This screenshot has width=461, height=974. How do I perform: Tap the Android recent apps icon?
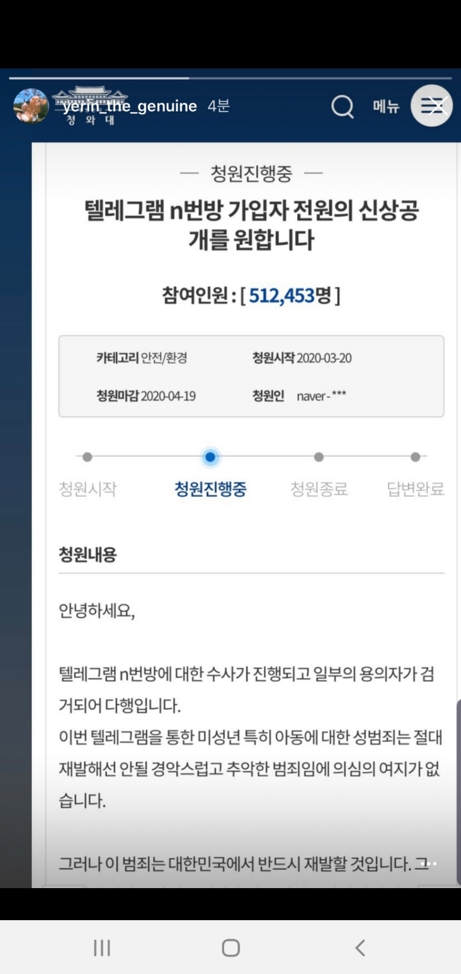click(102, 948)
